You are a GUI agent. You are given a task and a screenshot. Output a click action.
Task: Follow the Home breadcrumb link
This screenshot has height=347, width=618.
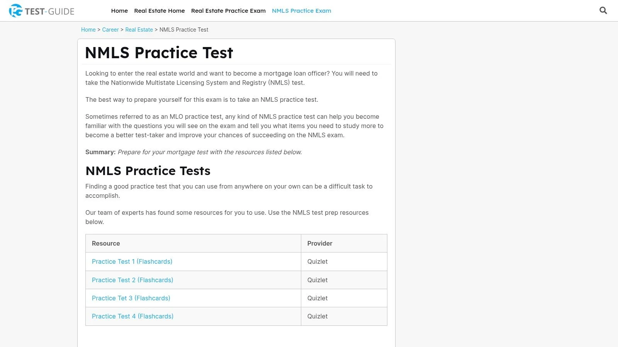[88, 30]
